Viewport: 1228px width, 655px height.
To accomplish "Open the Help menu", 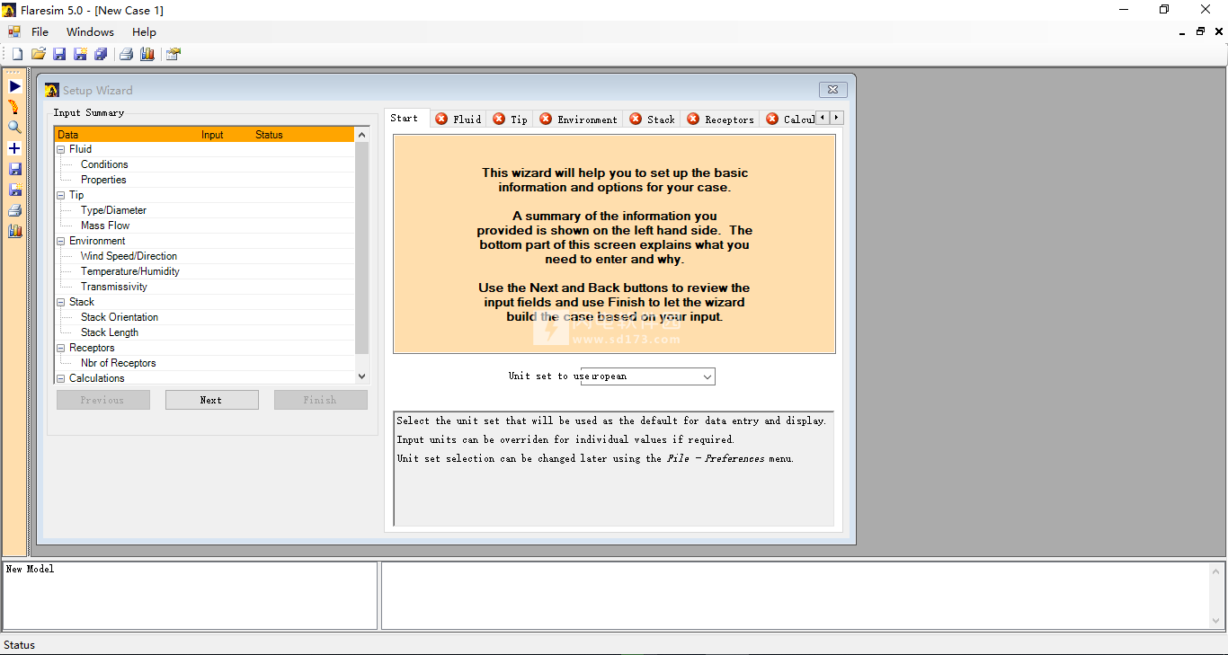I will tap(144, 31).
